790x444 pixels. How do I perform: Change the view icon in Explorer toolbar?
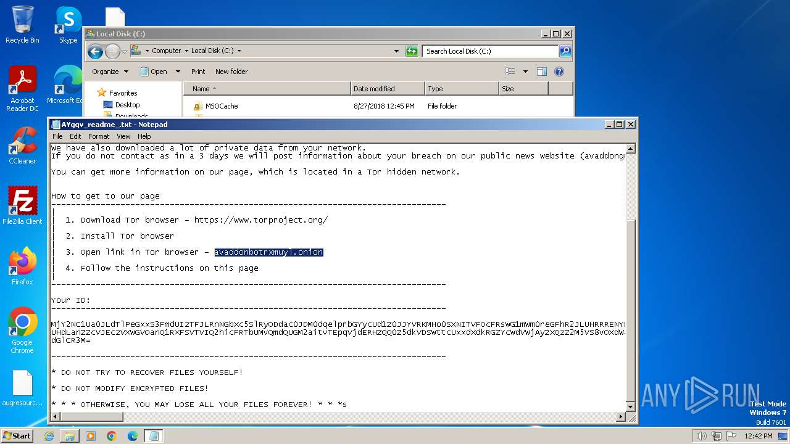point(510,72)
